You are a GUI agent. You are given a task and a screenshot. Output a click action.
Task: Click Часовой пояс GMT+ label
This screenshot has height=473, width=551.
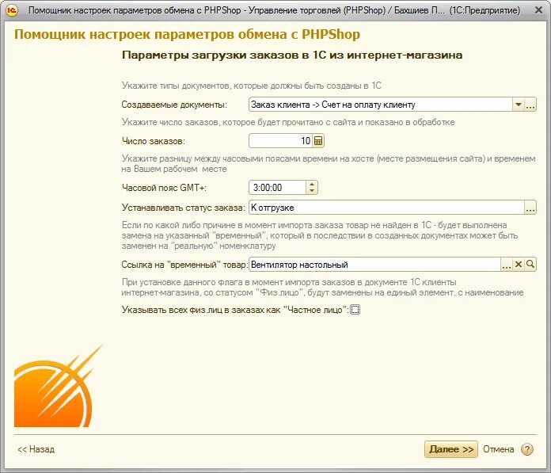(164, 188)
